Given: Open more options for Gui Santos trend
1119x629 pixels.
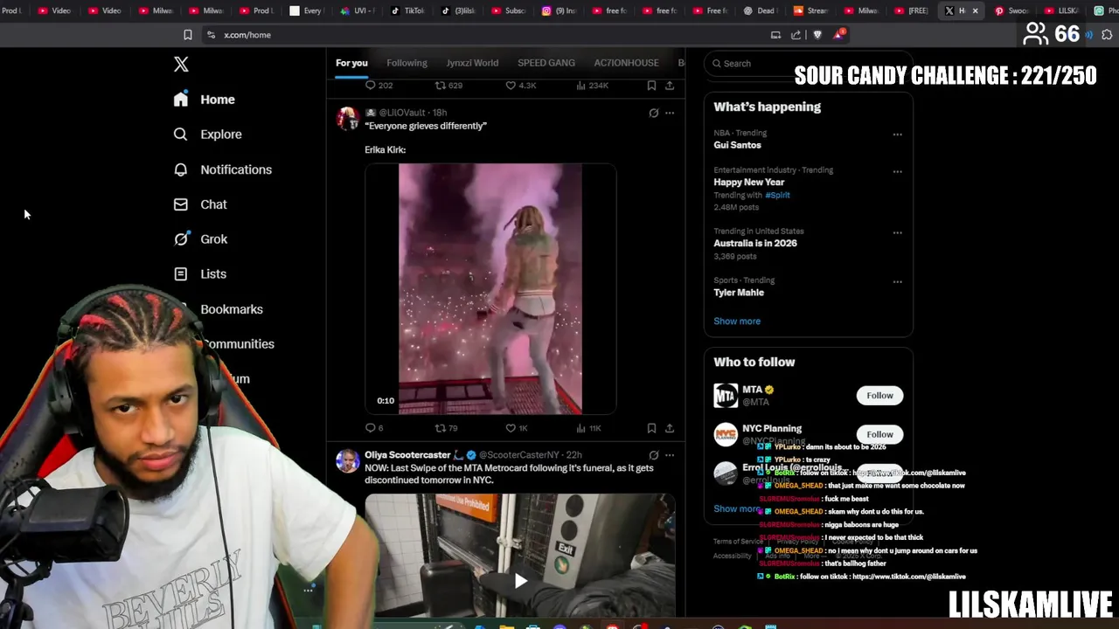Looking at the screenshot, I should [x=897, y=135].
